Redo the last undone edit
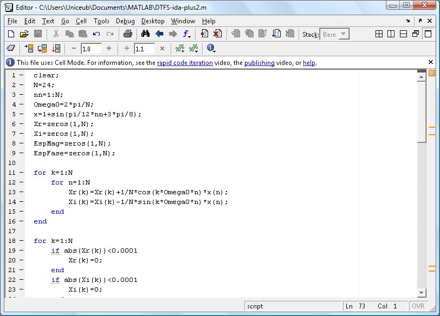This screenshot has width=440, height=316. tap(110, 34)
